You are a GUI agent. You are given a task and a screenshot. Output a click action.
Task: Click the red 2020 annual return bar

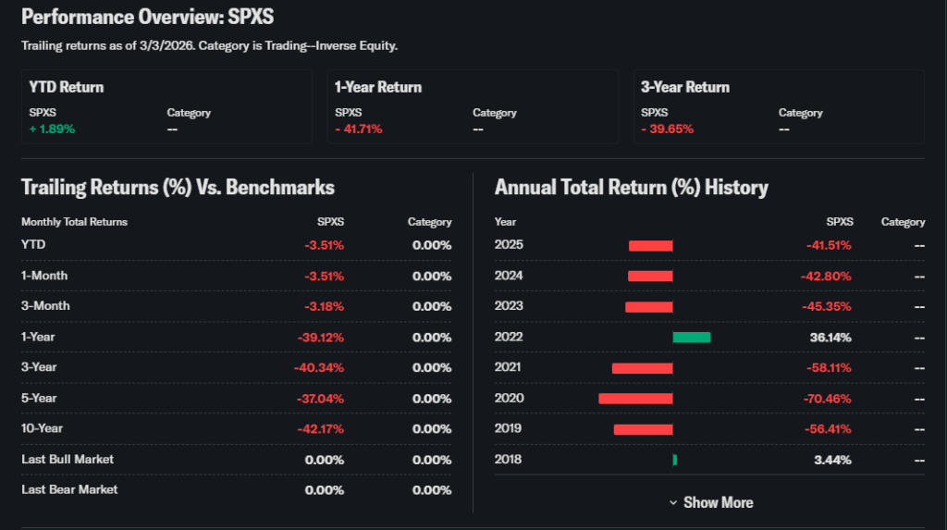635,399
